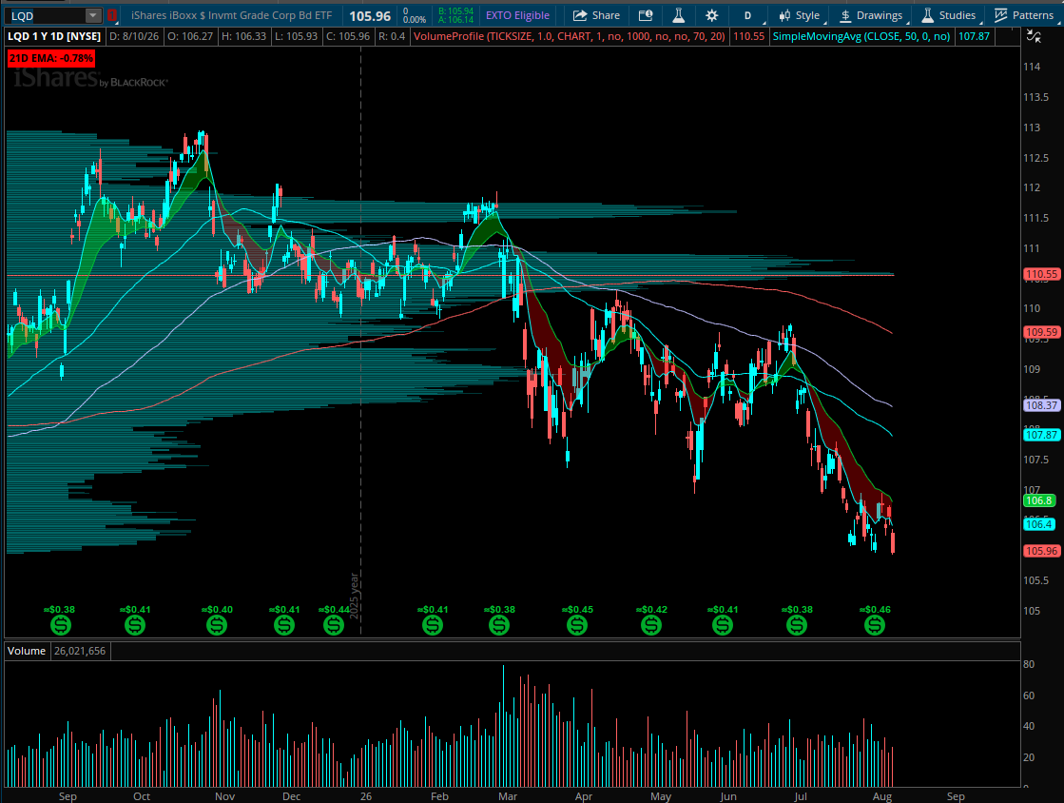This screenshot has width=1064, height=803.
Task: Click the cyan 106.4 price bubble on axis
Action: click(1039, 524)
